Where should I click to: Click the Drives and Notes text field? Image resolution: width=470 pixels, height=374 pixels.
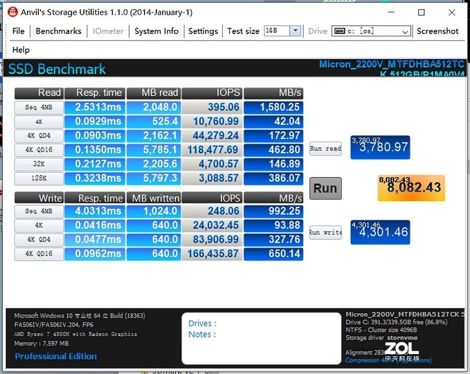pyautogui.click(x=261, y=338)
